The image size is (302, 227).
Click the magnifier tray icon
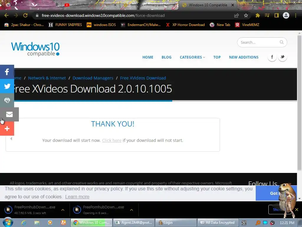pyautogui.click(x=258, y=223)
